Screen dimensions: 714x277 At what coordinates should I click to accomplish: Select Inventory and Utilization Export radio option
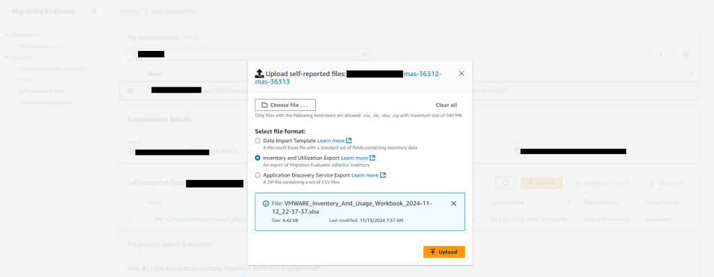(x=258, y=158)
